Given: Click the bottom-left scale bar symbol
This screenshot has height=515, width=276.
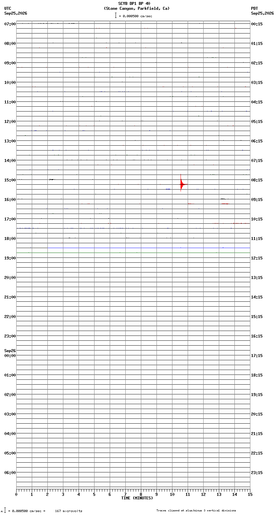Looking at the screenshot, I should [5, 510].
